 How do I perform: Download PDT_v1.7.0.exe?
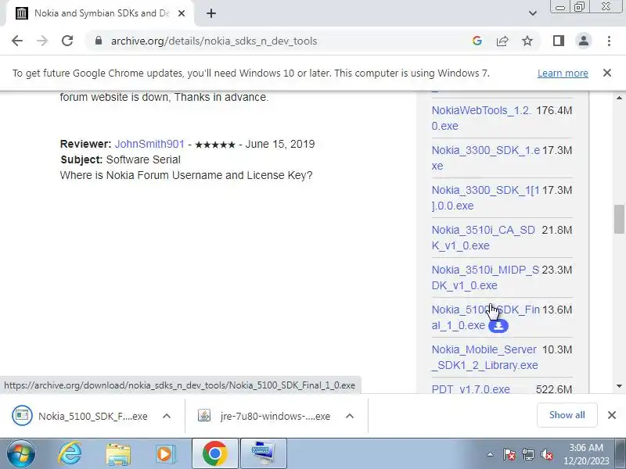(x=471, y=388)
